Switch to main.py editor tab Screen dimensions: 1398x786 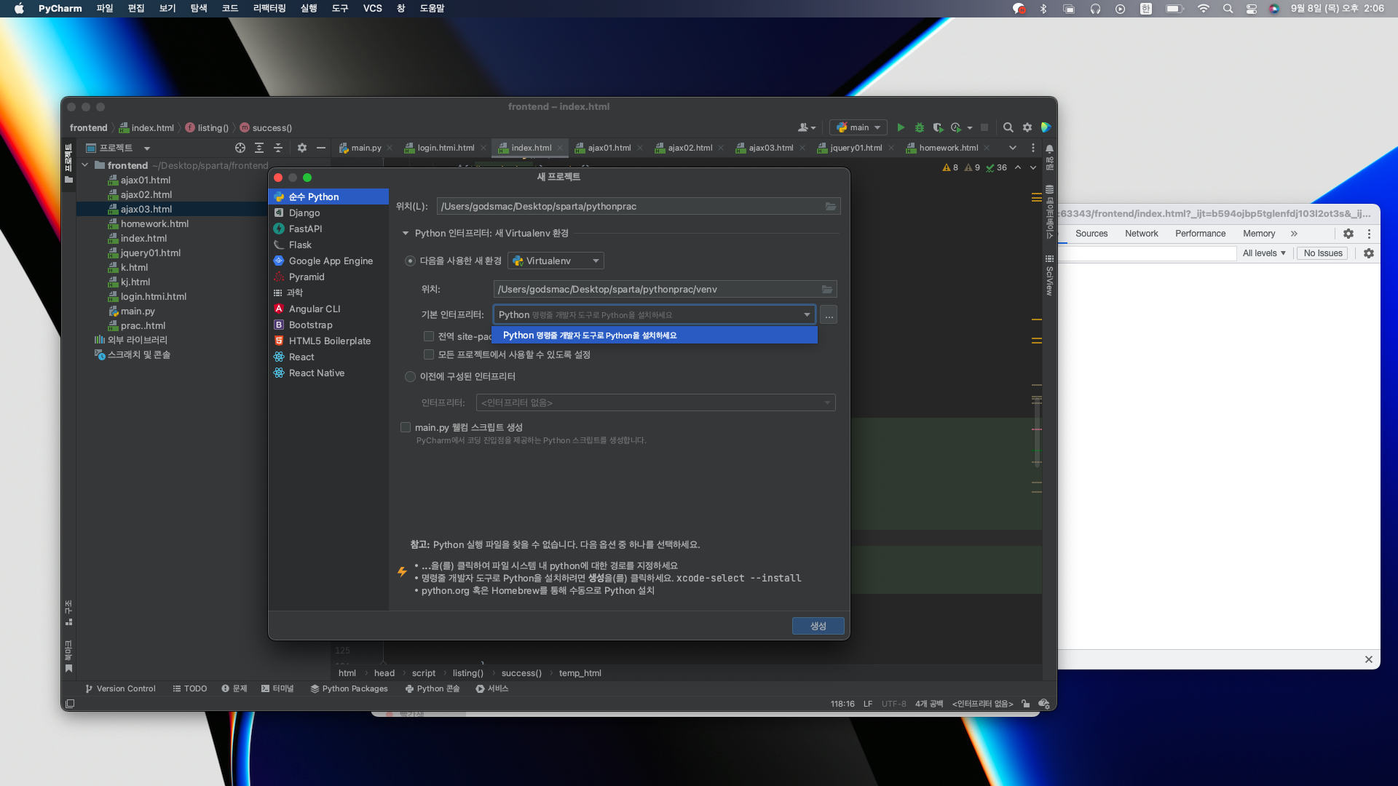[366, 148]
